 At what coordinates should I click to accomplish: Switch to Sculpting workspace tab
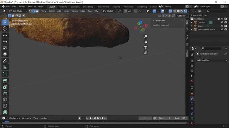(75, 7)
